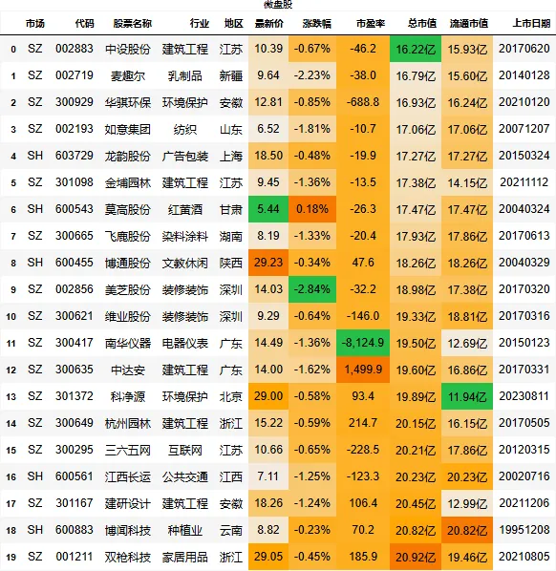Click the 股票名称 column header
556x571 pixels.
pos(132,24)
